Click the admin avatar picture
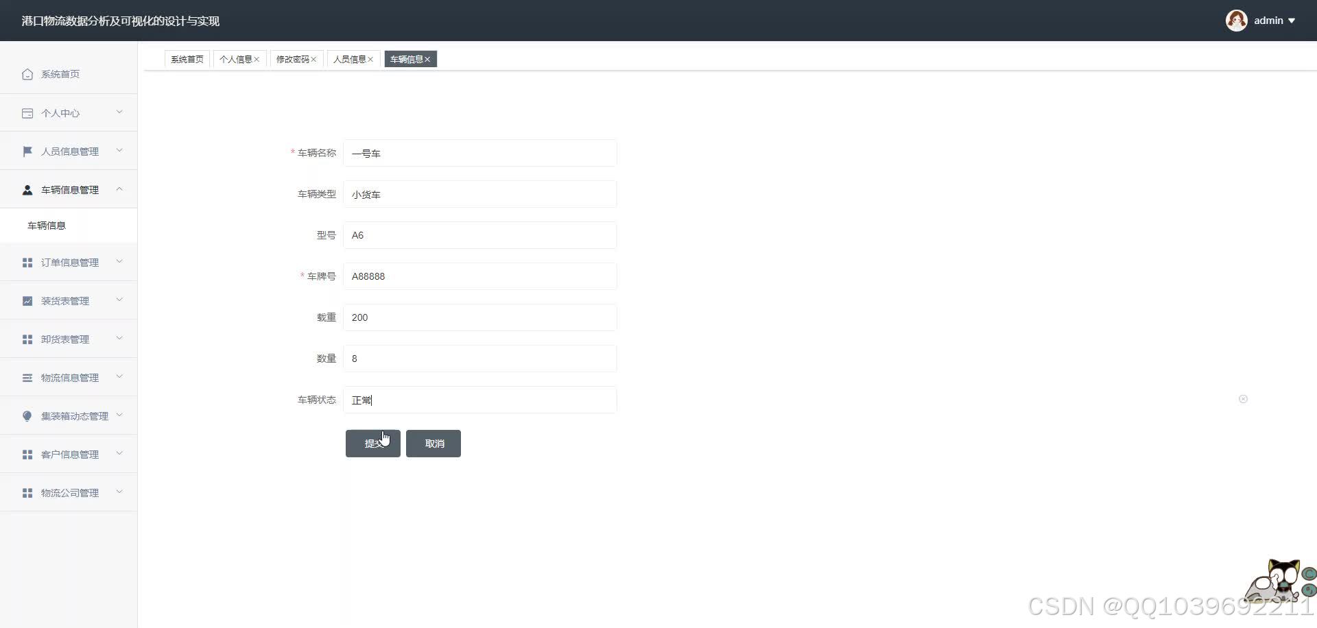The height and width of the screenshot is (628, 1317). [1236, 21]
